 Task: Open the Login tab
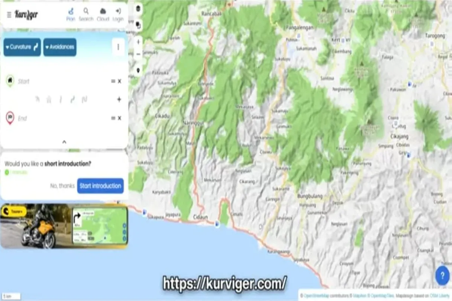(x=118, y=15)
